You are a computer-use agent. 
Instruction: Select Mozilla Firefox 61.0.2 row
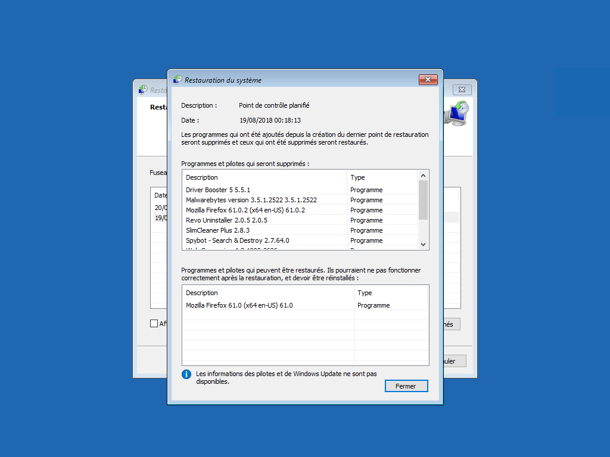pyautogui.click(x=300, y=210)
